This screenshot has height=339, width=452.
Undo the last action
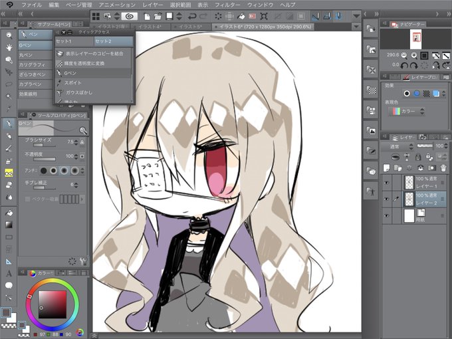[192, 16]
